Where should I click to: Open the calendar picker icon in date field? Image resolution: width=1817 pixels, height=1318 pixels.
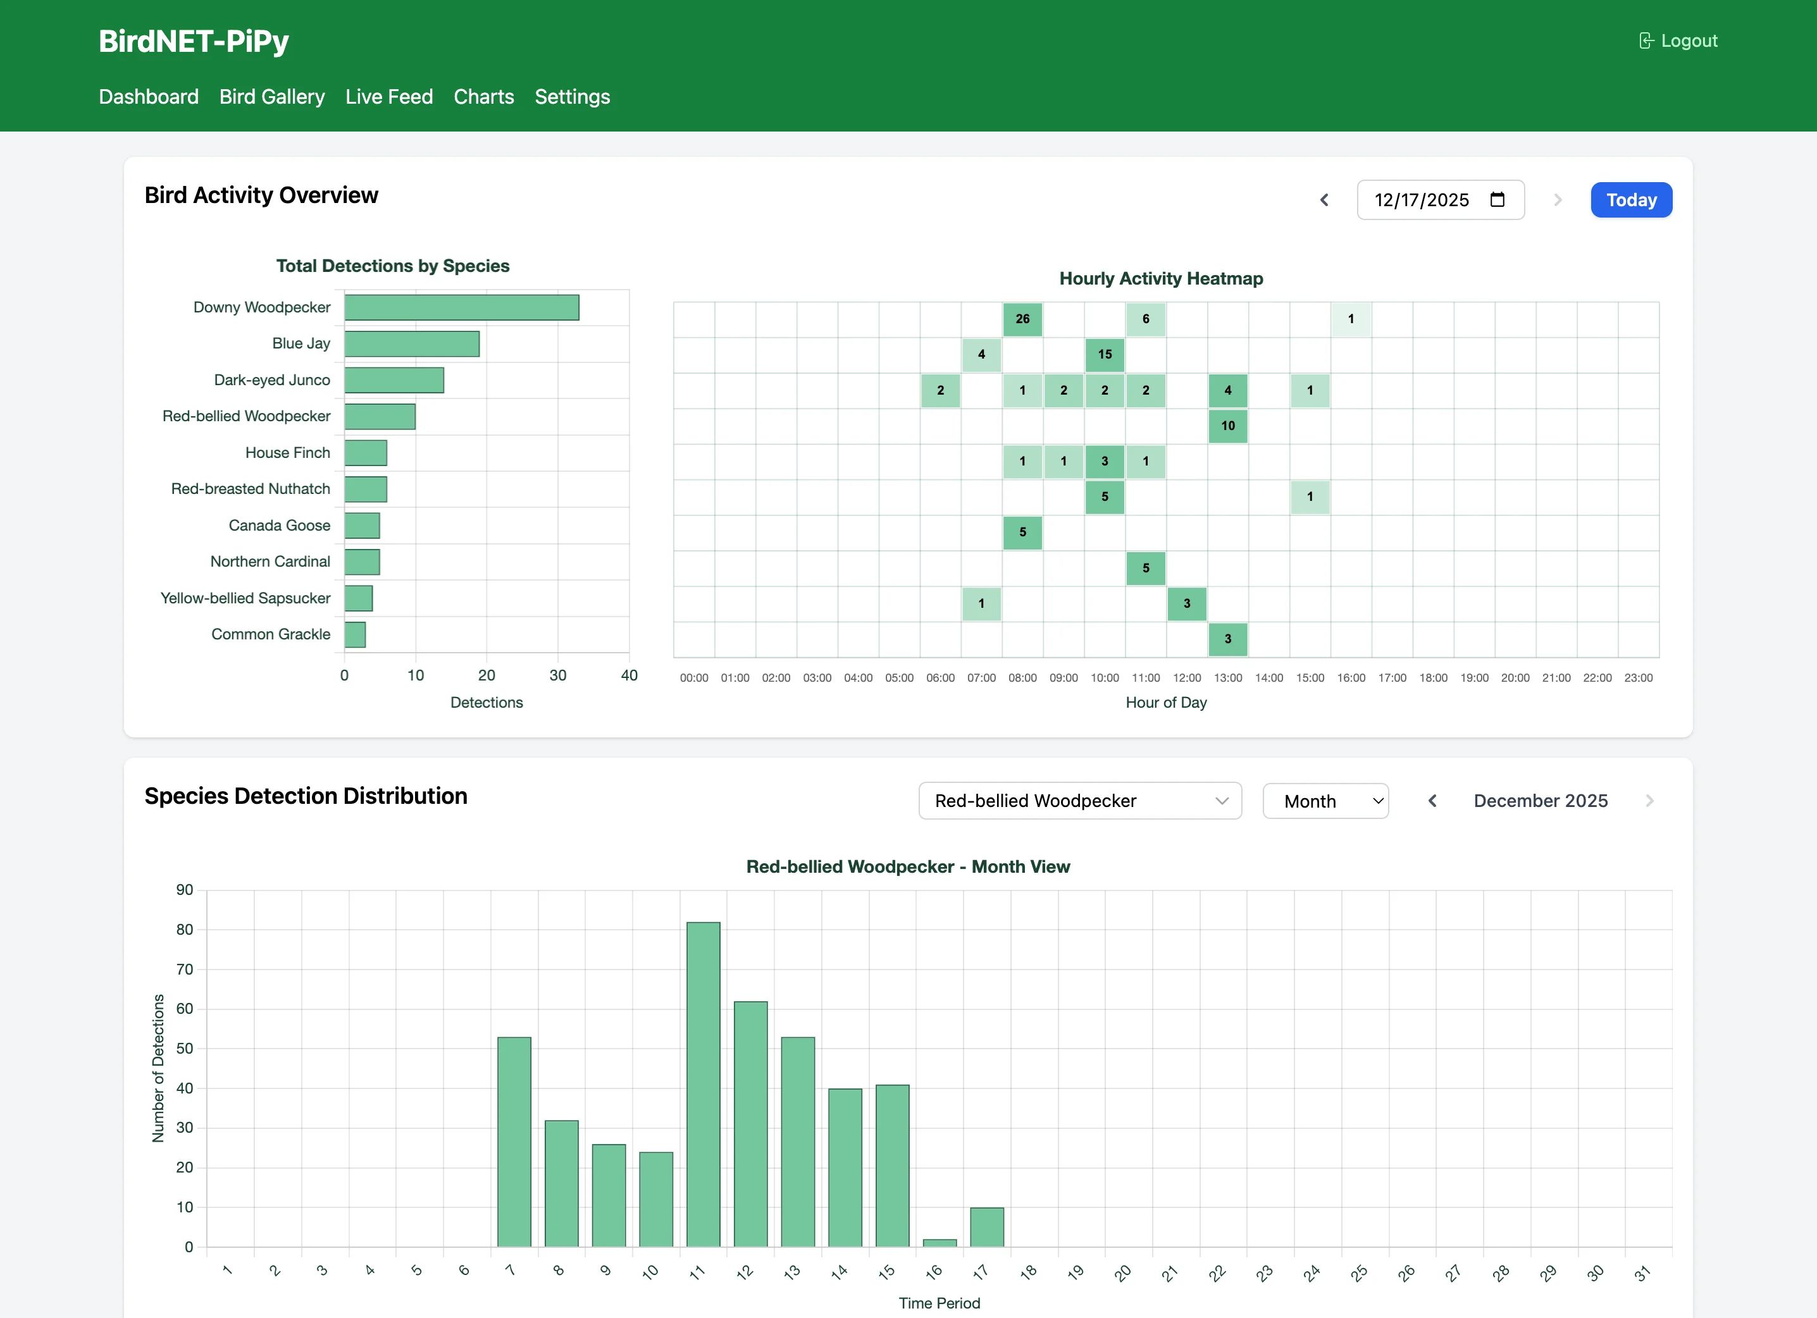pyautogui.click(x=1496, y=200)
